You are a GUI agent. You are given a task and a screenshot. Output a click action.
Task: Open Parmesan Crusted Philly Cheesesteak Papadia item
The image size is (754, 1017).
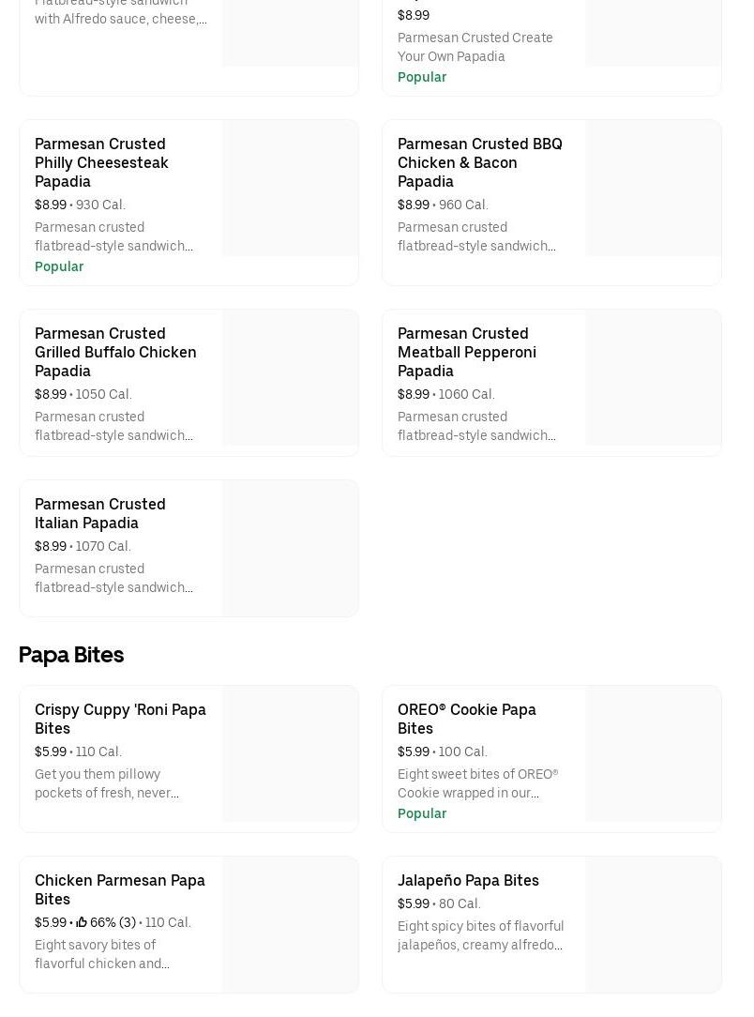point(101,162)
